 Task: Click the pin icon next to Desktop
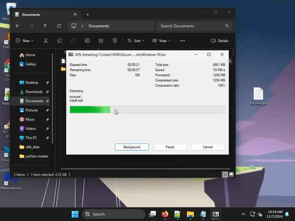coord(48,83)
